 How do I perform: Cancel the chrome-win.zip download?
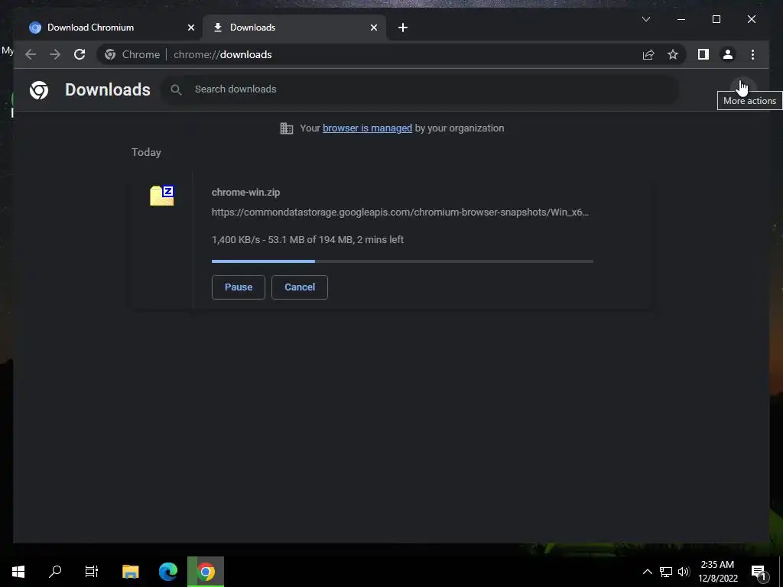click(300, 287)
